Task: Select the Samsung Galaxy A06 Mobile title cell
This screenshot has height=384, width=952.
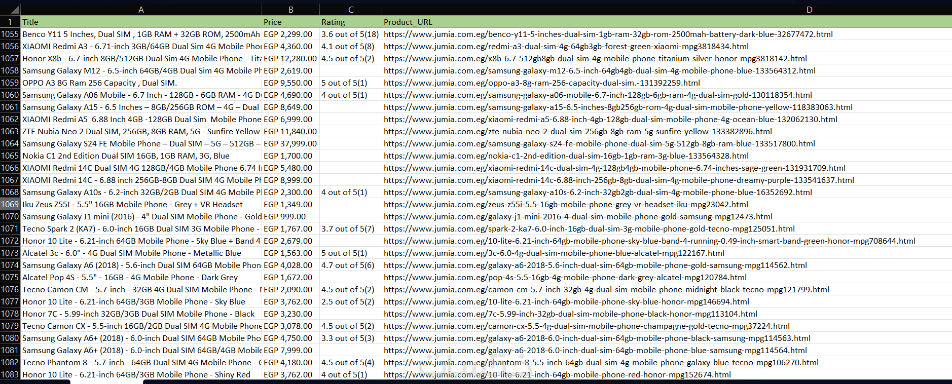Action: tap(141, 95)
